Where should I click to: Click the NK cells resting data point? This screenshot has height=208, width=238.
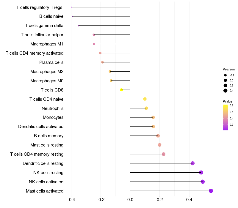point(201,173)
